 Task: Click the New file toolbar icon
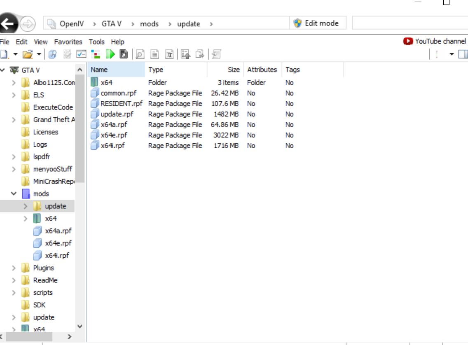coord(4,54)
